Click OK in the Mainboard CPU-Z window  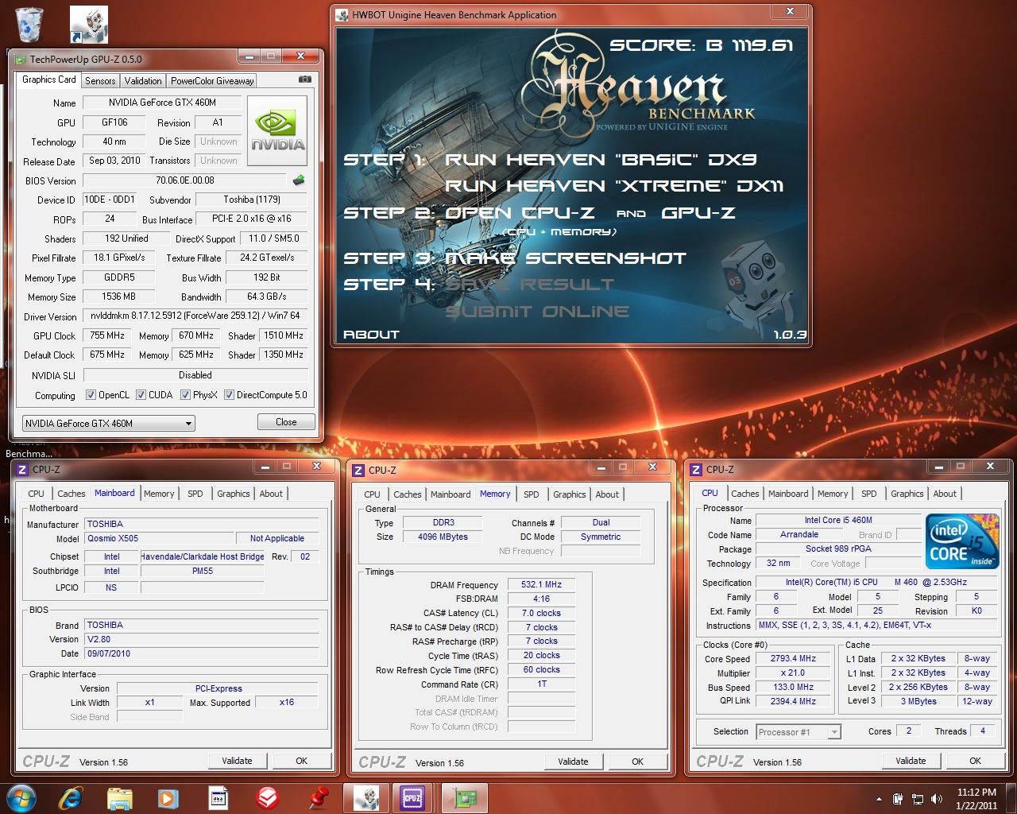tap(301, 761)
